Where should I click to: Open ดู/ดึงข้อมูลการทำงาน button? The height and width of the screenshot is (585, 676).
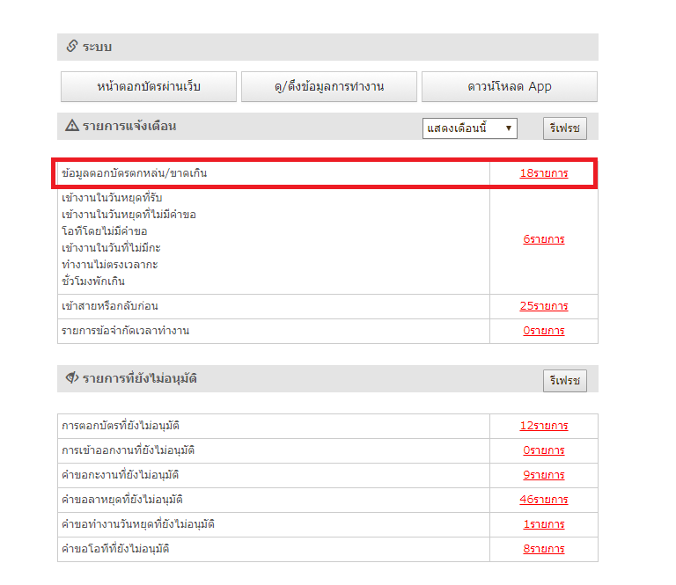click(328, 86)
